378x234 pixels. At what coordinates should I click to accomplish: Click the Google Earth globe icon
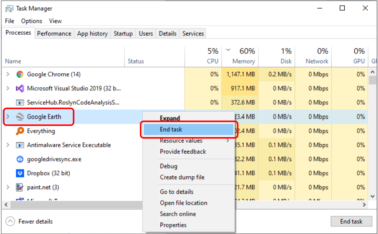point(20,117)
